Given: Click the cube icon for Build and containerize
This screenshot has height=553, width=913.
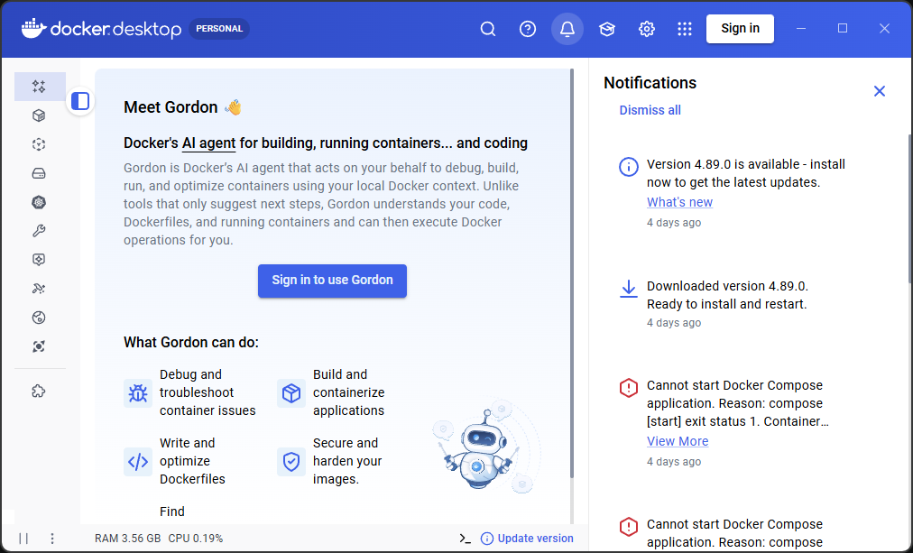Looking at the screenshot, I should [291, 393].
